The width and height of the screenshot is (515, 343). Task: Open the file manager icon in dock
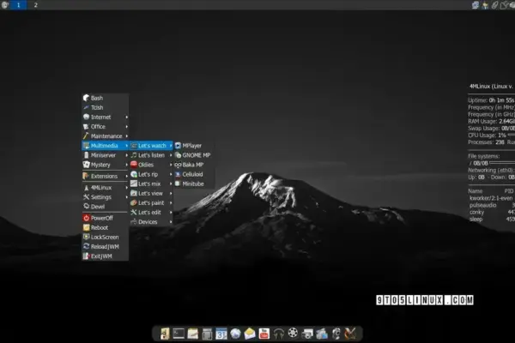pyautogui.click(x=165, y=334)
